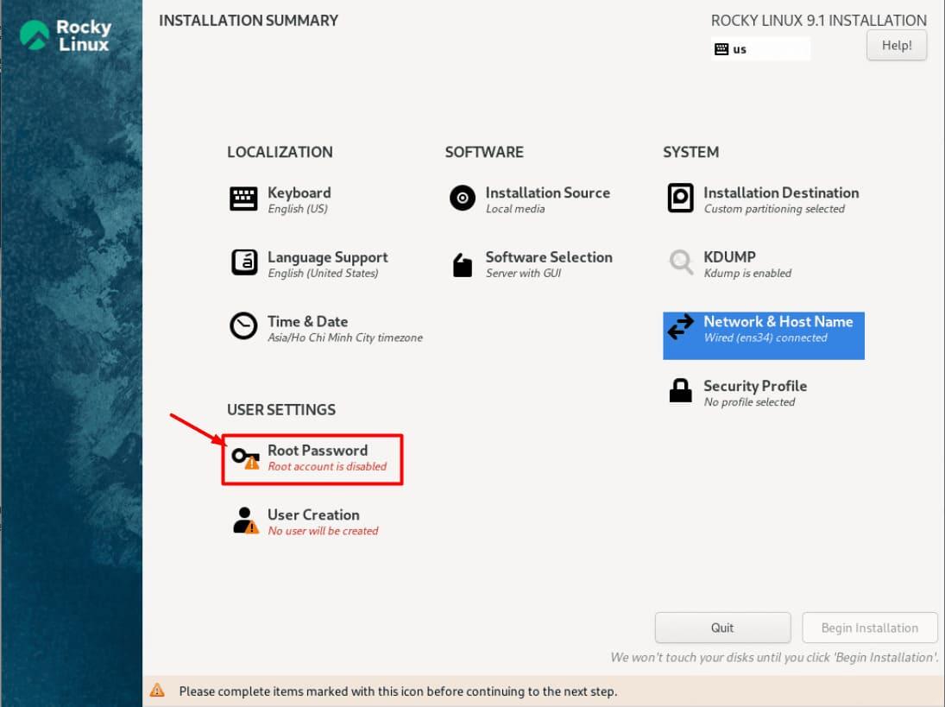Screen dimensions: 945x707
Task: Open Installation Source disc icon
Action: tap(463, 199)
